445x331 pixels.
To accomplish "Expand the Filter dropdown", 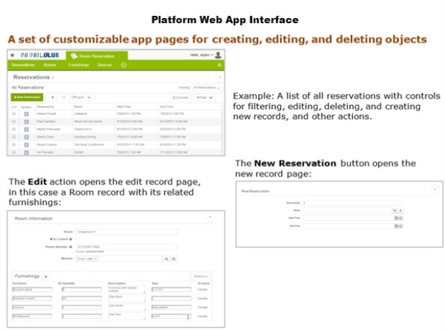I will tap(203, 96).
